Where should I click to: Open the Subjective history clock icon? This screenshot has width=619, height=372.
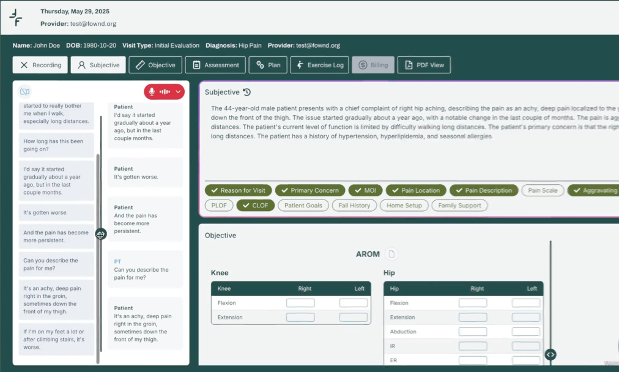246,92
